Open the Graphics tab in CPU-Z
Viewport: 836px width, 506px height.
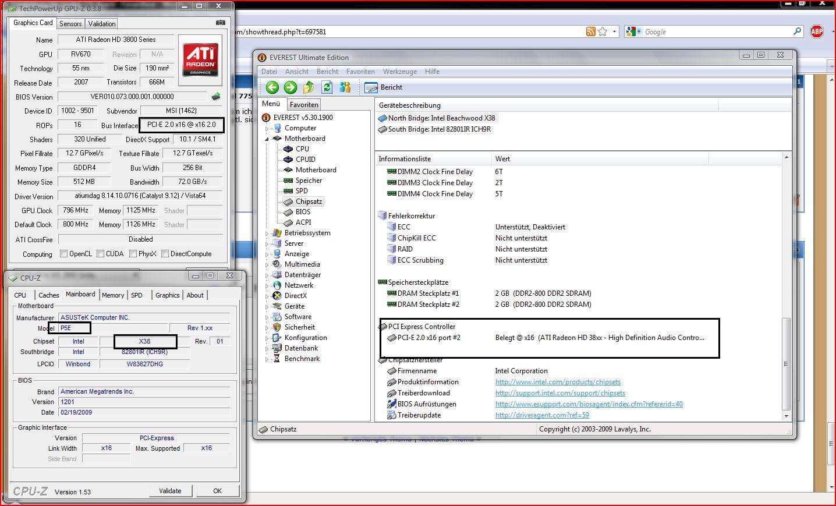(x=168, y=295)
